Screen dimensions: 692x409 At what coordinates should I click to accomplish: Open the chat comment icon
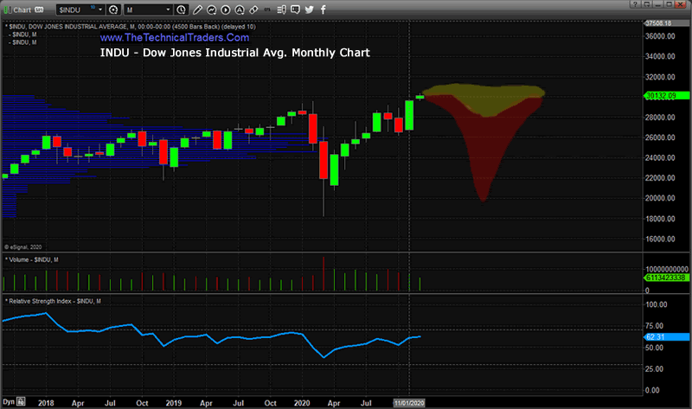point(295,10)
